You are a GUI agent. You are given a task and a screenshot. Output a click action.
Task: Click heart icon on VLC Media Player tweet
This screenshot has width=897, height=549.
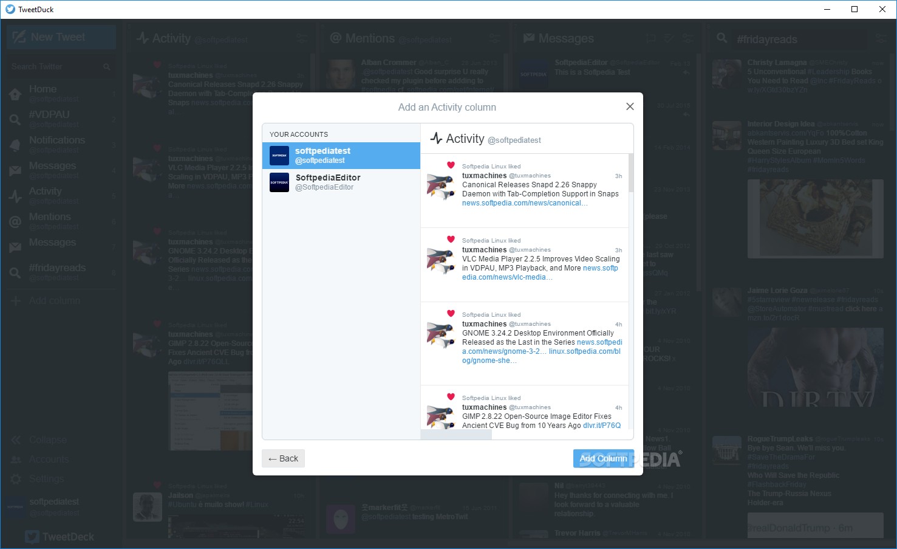tap(451, 239)
